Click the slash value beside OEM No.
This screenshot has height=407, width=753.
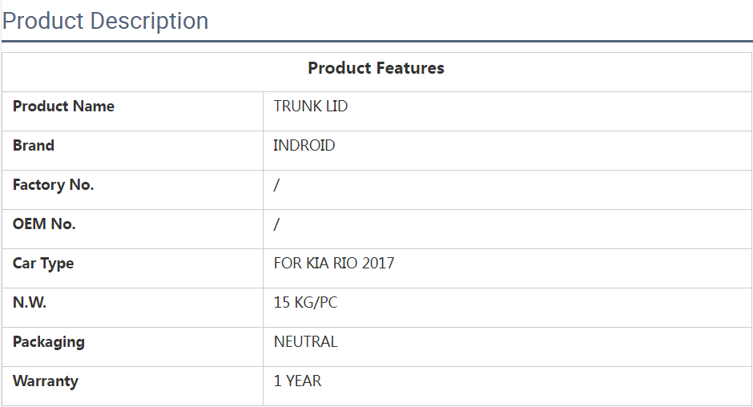pyautogui.click(x=276, y=224)
